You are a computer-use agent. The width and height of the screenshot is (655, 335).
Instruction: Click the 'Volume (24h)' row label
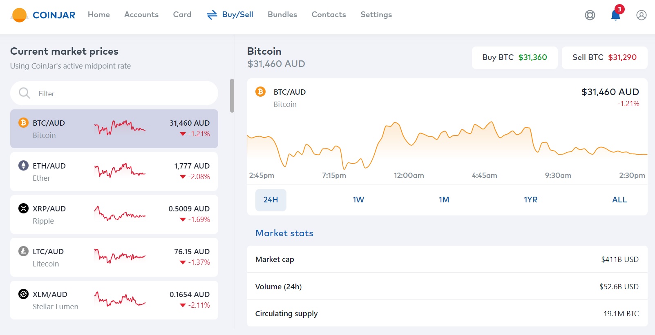click(x=278, y=287)
